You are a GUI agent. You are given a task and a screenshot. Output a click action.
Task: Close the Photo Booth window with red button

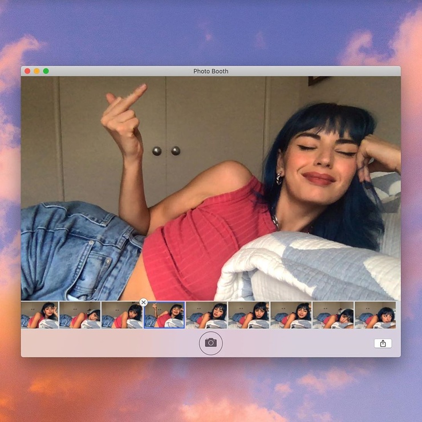(27, 71)
